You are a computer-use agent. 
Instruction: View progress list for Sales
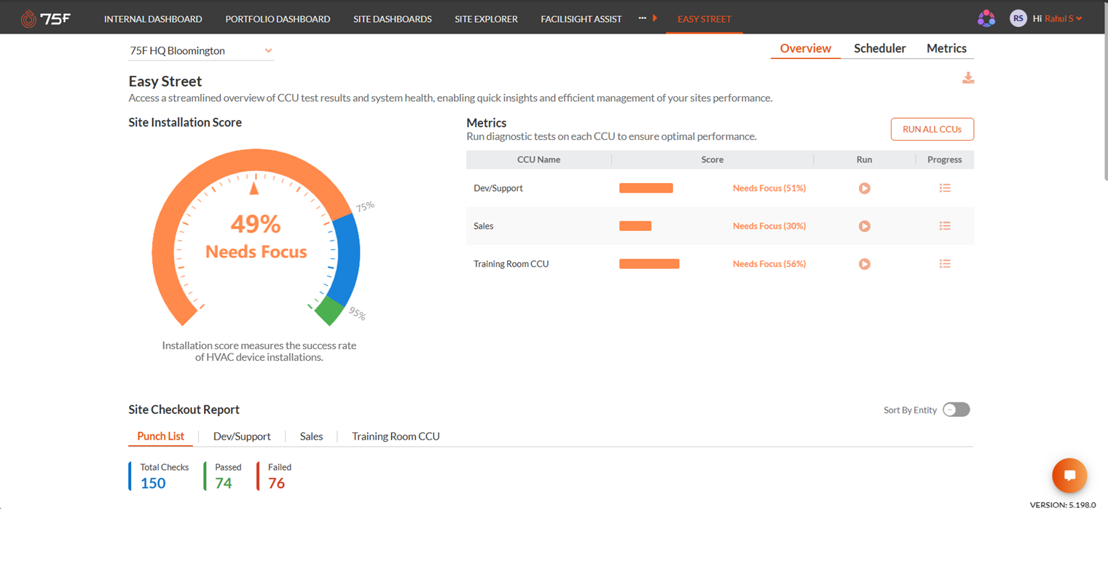click(x=945, y=226)
